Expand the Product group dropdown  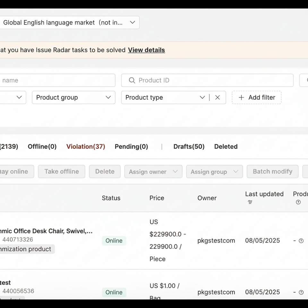click(x=108, y=98)
